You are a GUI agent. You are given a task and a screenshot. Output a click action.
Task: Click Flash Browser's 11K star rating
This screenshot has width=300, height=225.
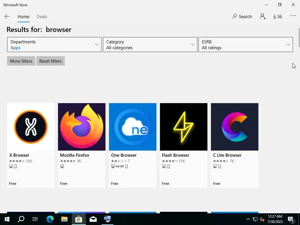173,161
